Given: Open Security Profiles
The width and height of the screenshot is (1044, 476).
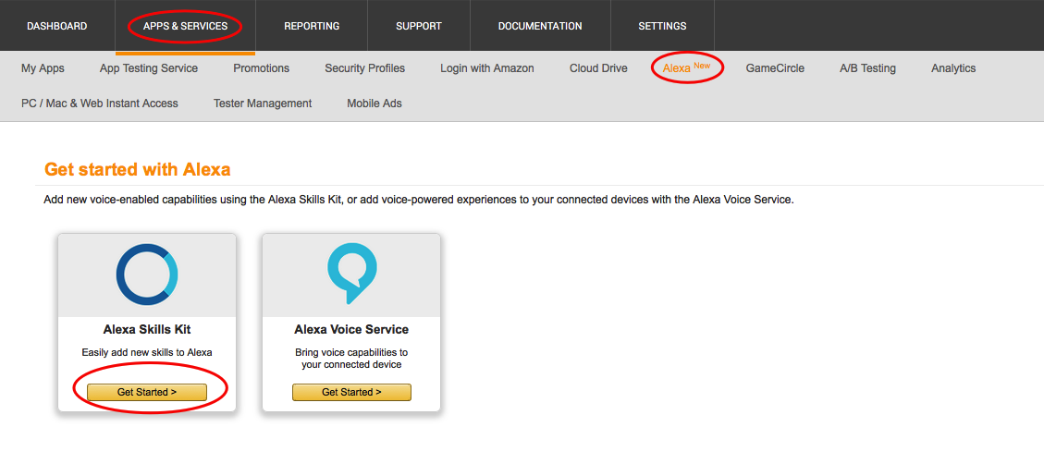Looking at the screenshot, I should coord(364,68).
